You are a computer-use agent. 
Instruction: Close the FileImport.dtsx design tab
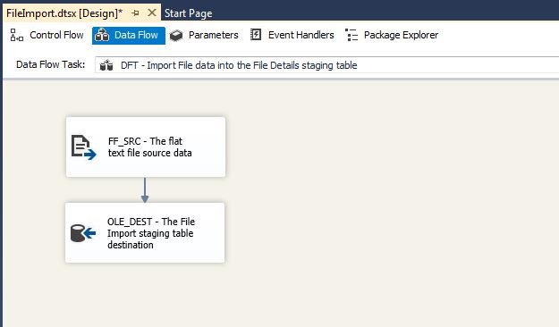pos(152,13)
